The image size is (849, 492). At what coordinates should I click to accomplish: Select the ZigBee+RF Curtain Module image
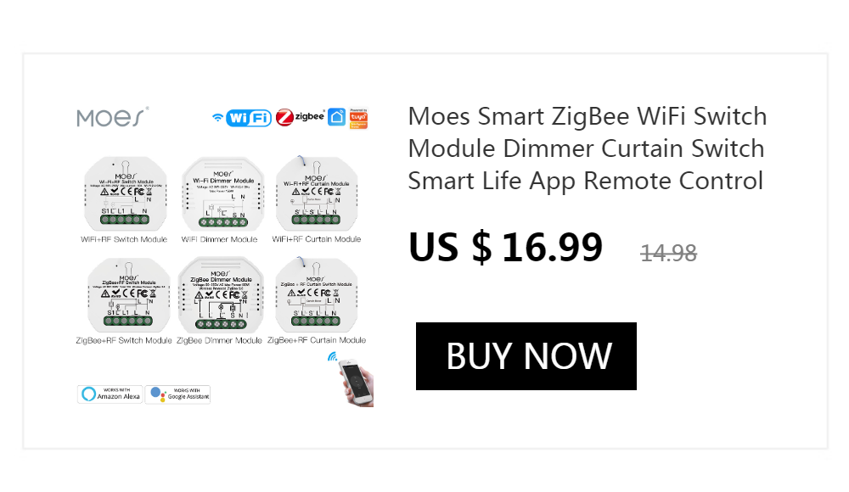point(316,294)
